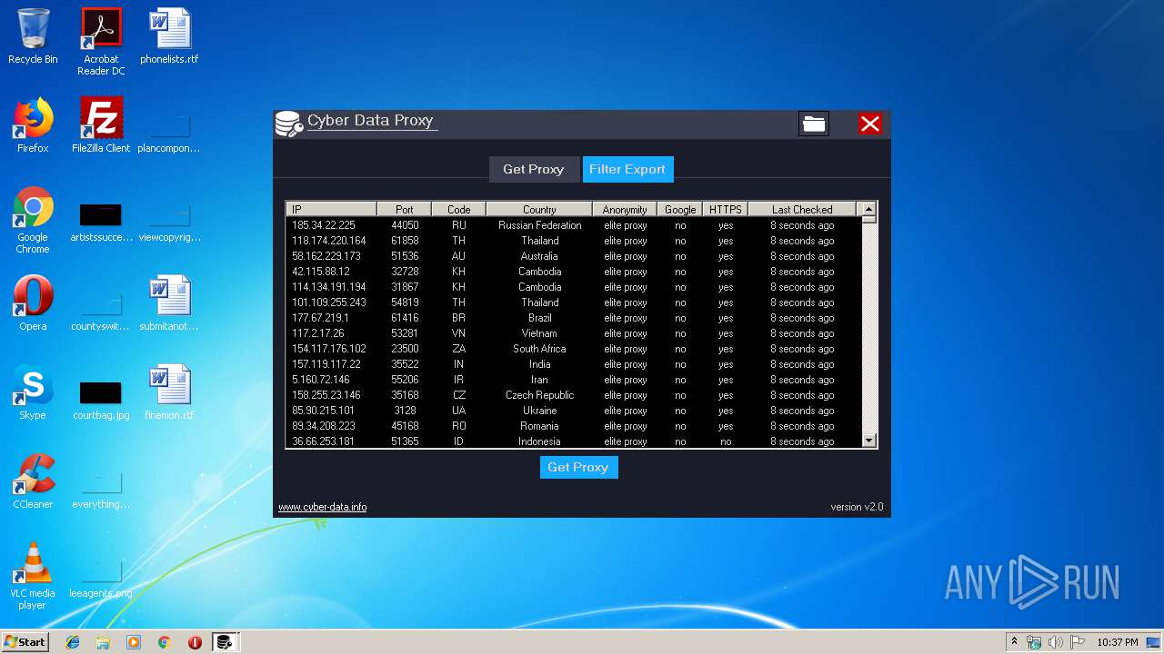Select proxy row 154.117.176.102

[574, 349]
